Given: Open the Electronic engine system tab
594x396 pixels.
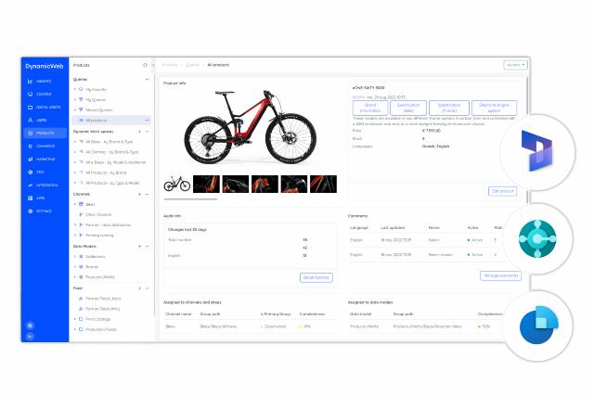Looking at the screenshot, I should pos(494,107).
